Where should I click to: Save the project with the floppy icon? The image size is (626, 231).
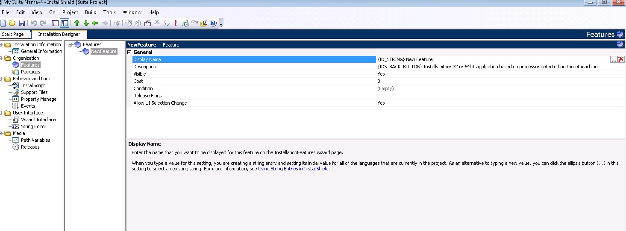point(21,23)
